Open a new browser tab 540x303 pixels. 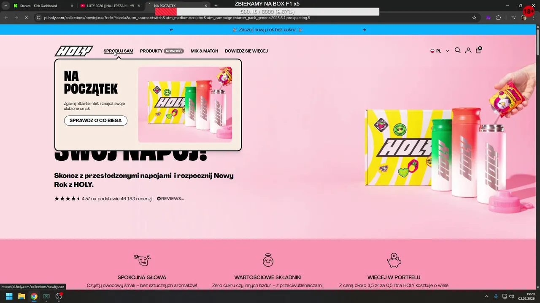click(216, 6)
